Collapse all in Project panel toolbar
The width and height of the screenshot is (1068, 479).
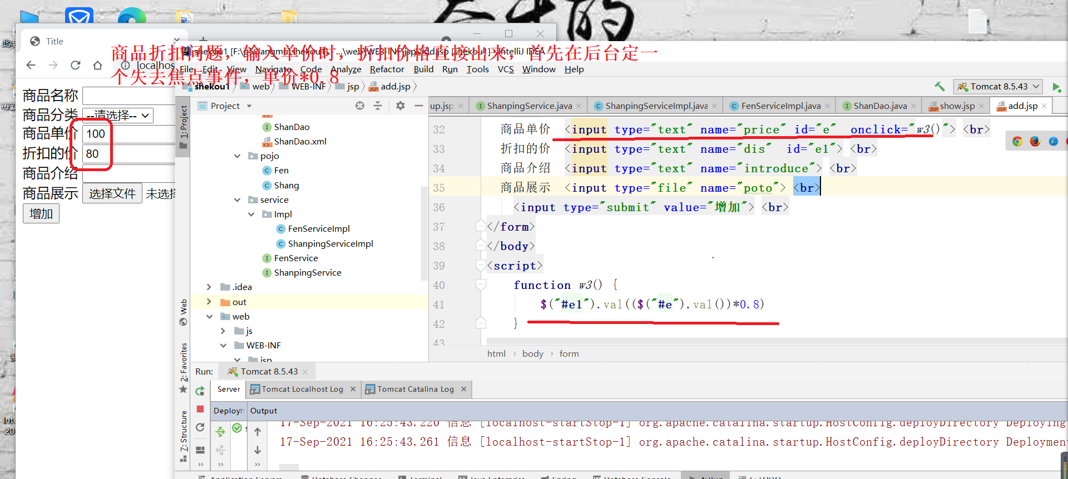(x=378, y=106)
